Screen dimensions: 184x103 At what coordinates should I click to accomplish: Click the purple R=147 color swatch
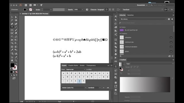coord(122,30)
